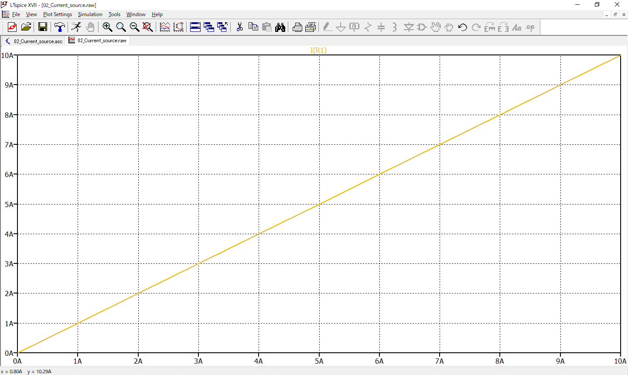Open a file with the folder icon
Image resolution: width=628 pixels, height=375 pixels.
26,27
